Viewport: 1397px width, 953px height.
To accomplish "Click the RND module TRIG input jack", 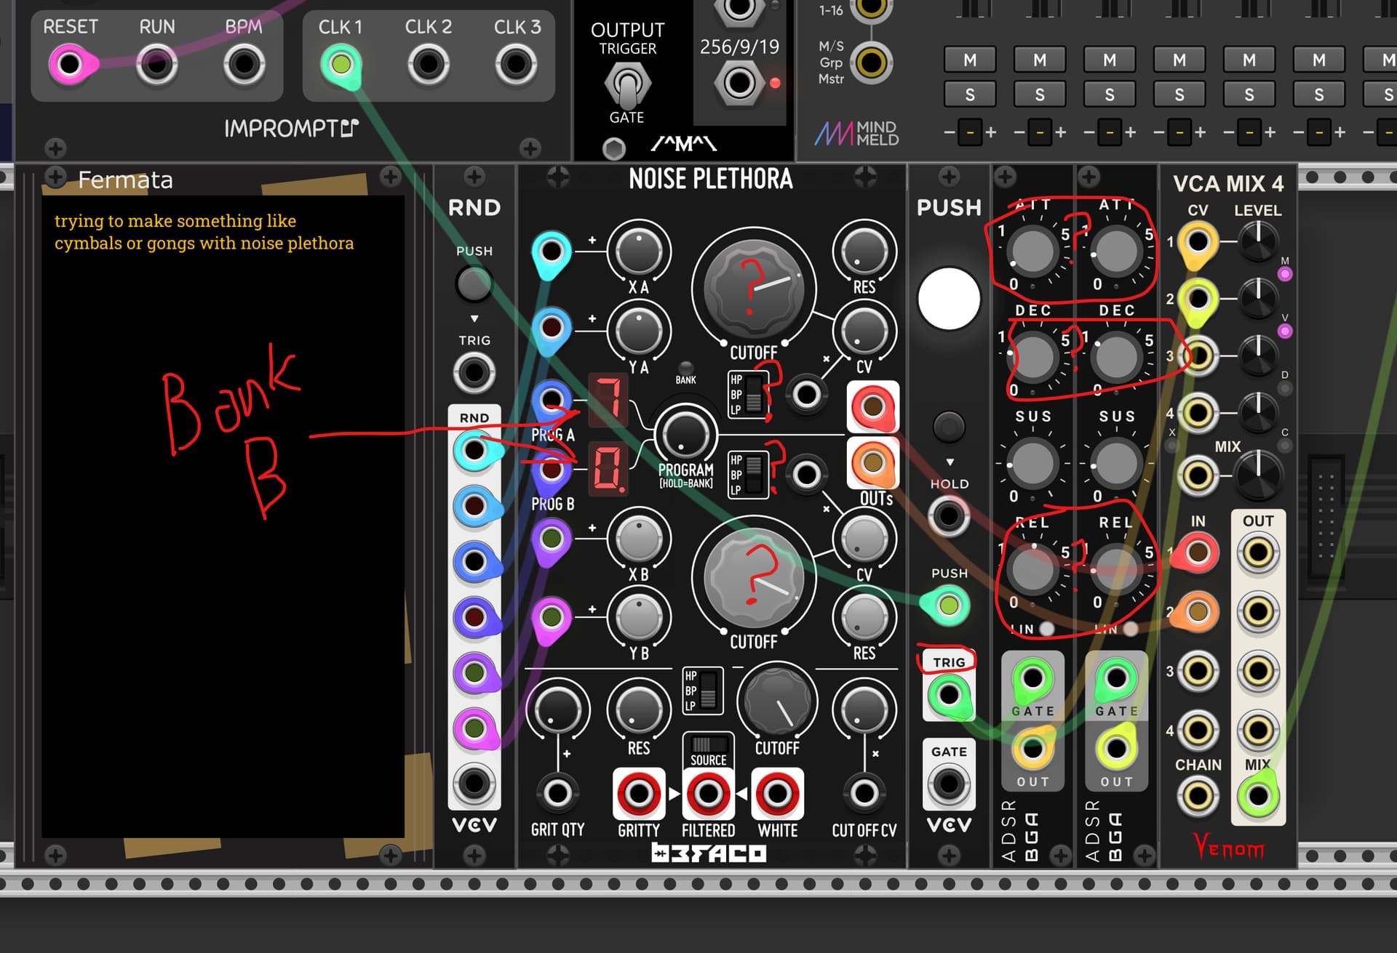I will click(474, 373).
